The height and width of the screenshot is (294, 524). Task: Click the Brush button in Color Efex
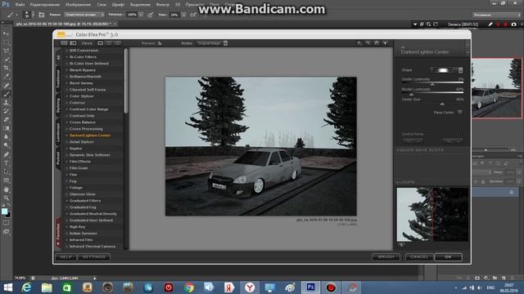[x=386, y=256]
